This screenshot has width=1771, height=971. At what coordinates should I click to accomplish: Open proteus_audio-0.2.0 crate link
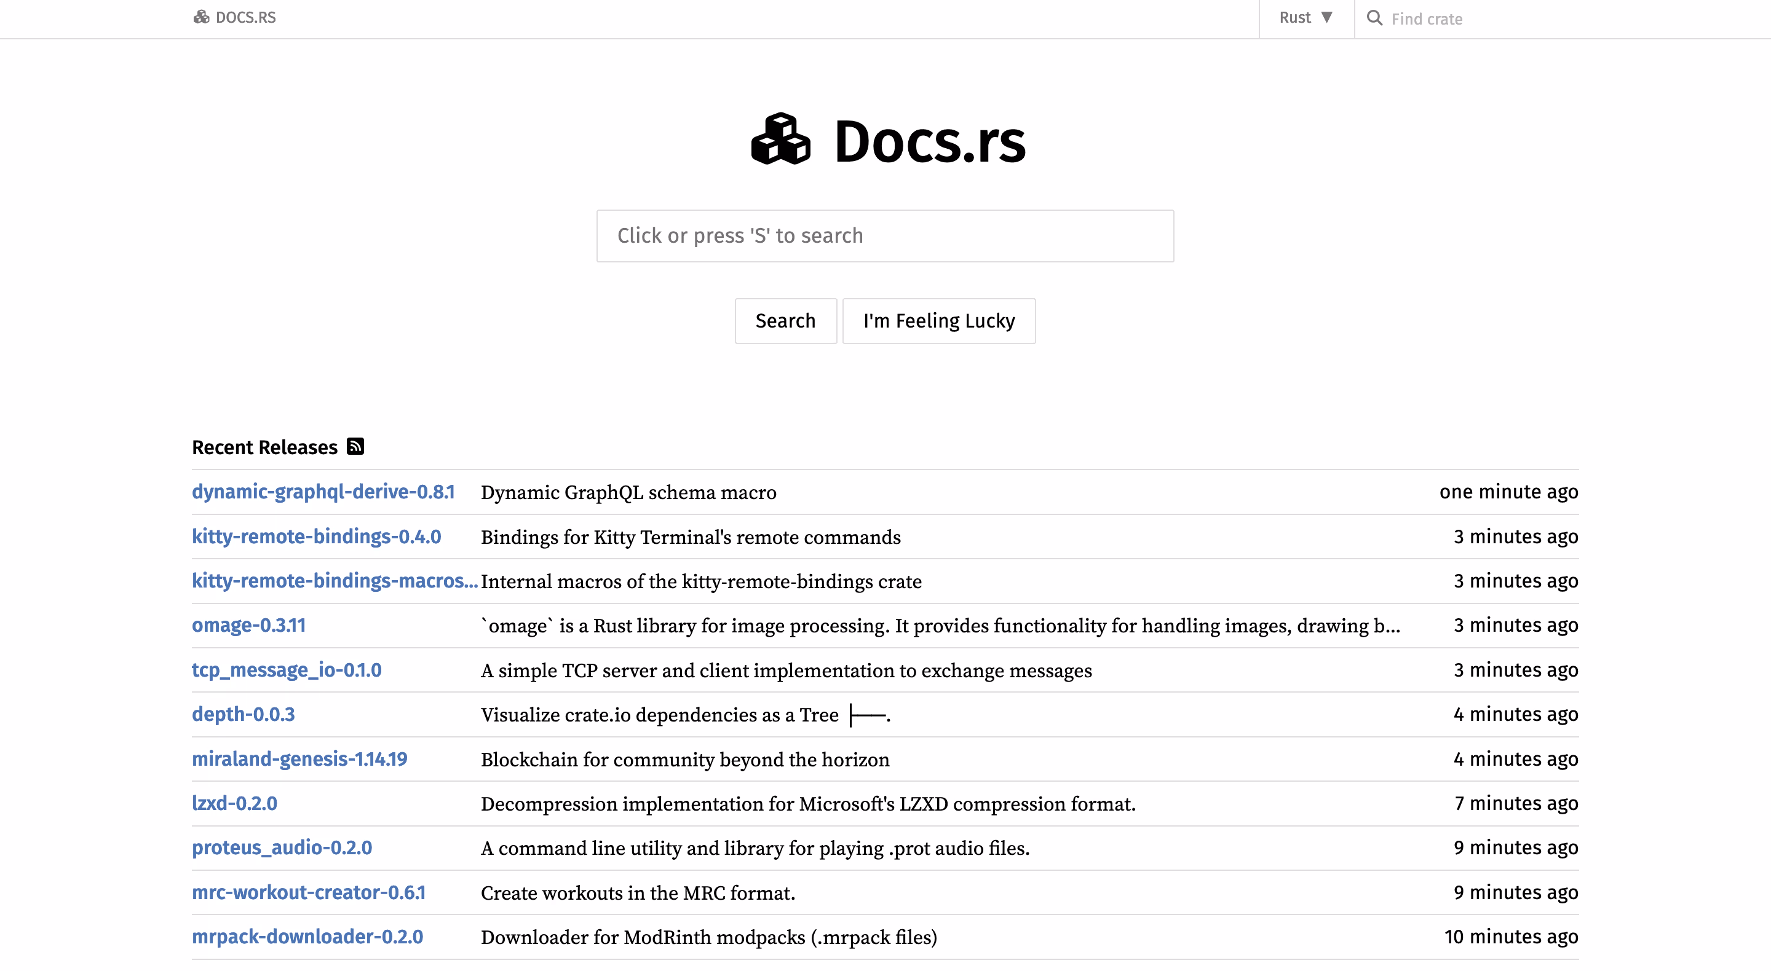tap(282, 848)
